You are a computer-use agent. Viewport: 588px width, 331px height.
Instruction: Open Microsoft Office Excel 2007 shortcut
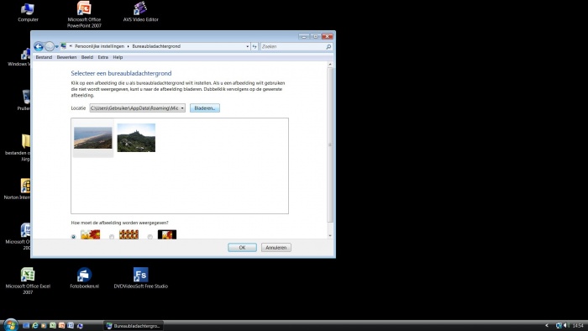pyautogui.click(x=28, y=281)
